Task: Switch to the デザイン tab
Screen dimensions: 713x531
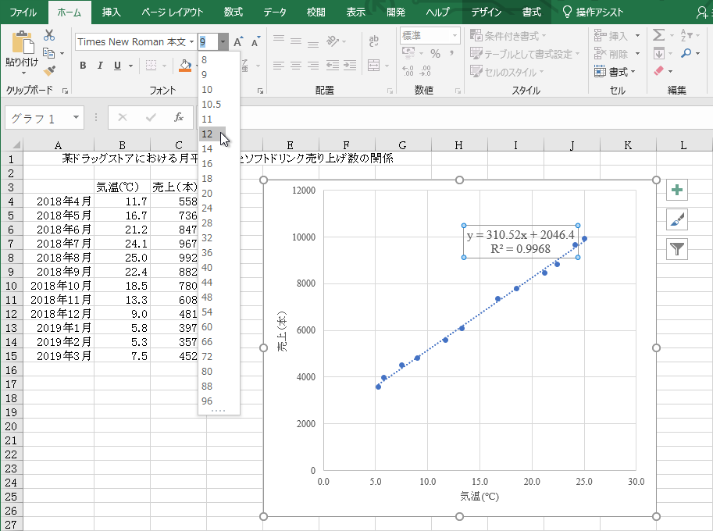Action: click(486, 12)
